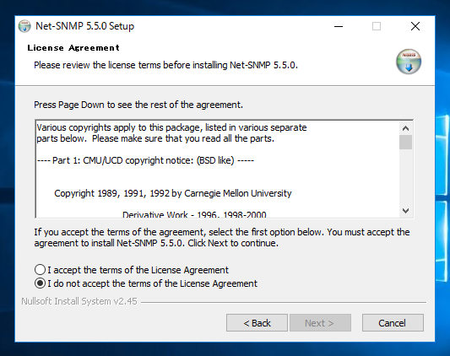Image resolution: width=450 pixels, height=356 pixels.
Task: Click "Press Page Down to see the rest" text
Action: 138,105
